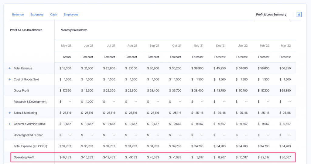Click the Gross Profit value $65,350

click(285, 91)
